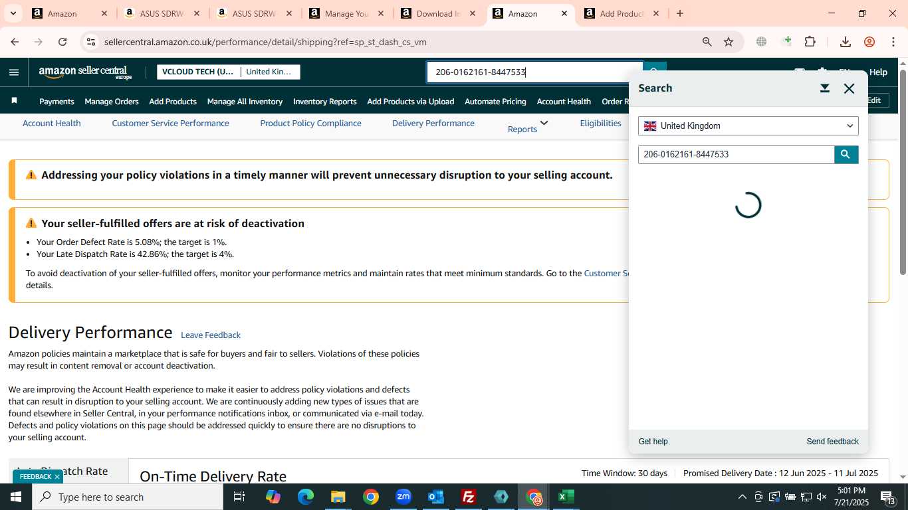Switch to Customer Service Performance tab
The height and width of the screenshot is (510, 908).
point(170,123)
